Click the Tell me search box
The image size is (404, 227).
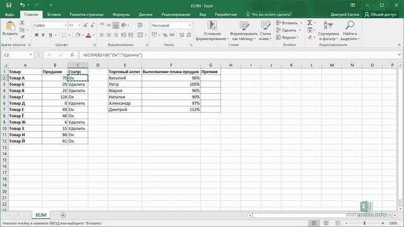pyautogui.click(x=268, y=15)
